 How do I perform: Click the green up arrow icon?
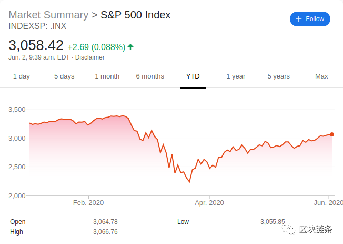(130, 47)
